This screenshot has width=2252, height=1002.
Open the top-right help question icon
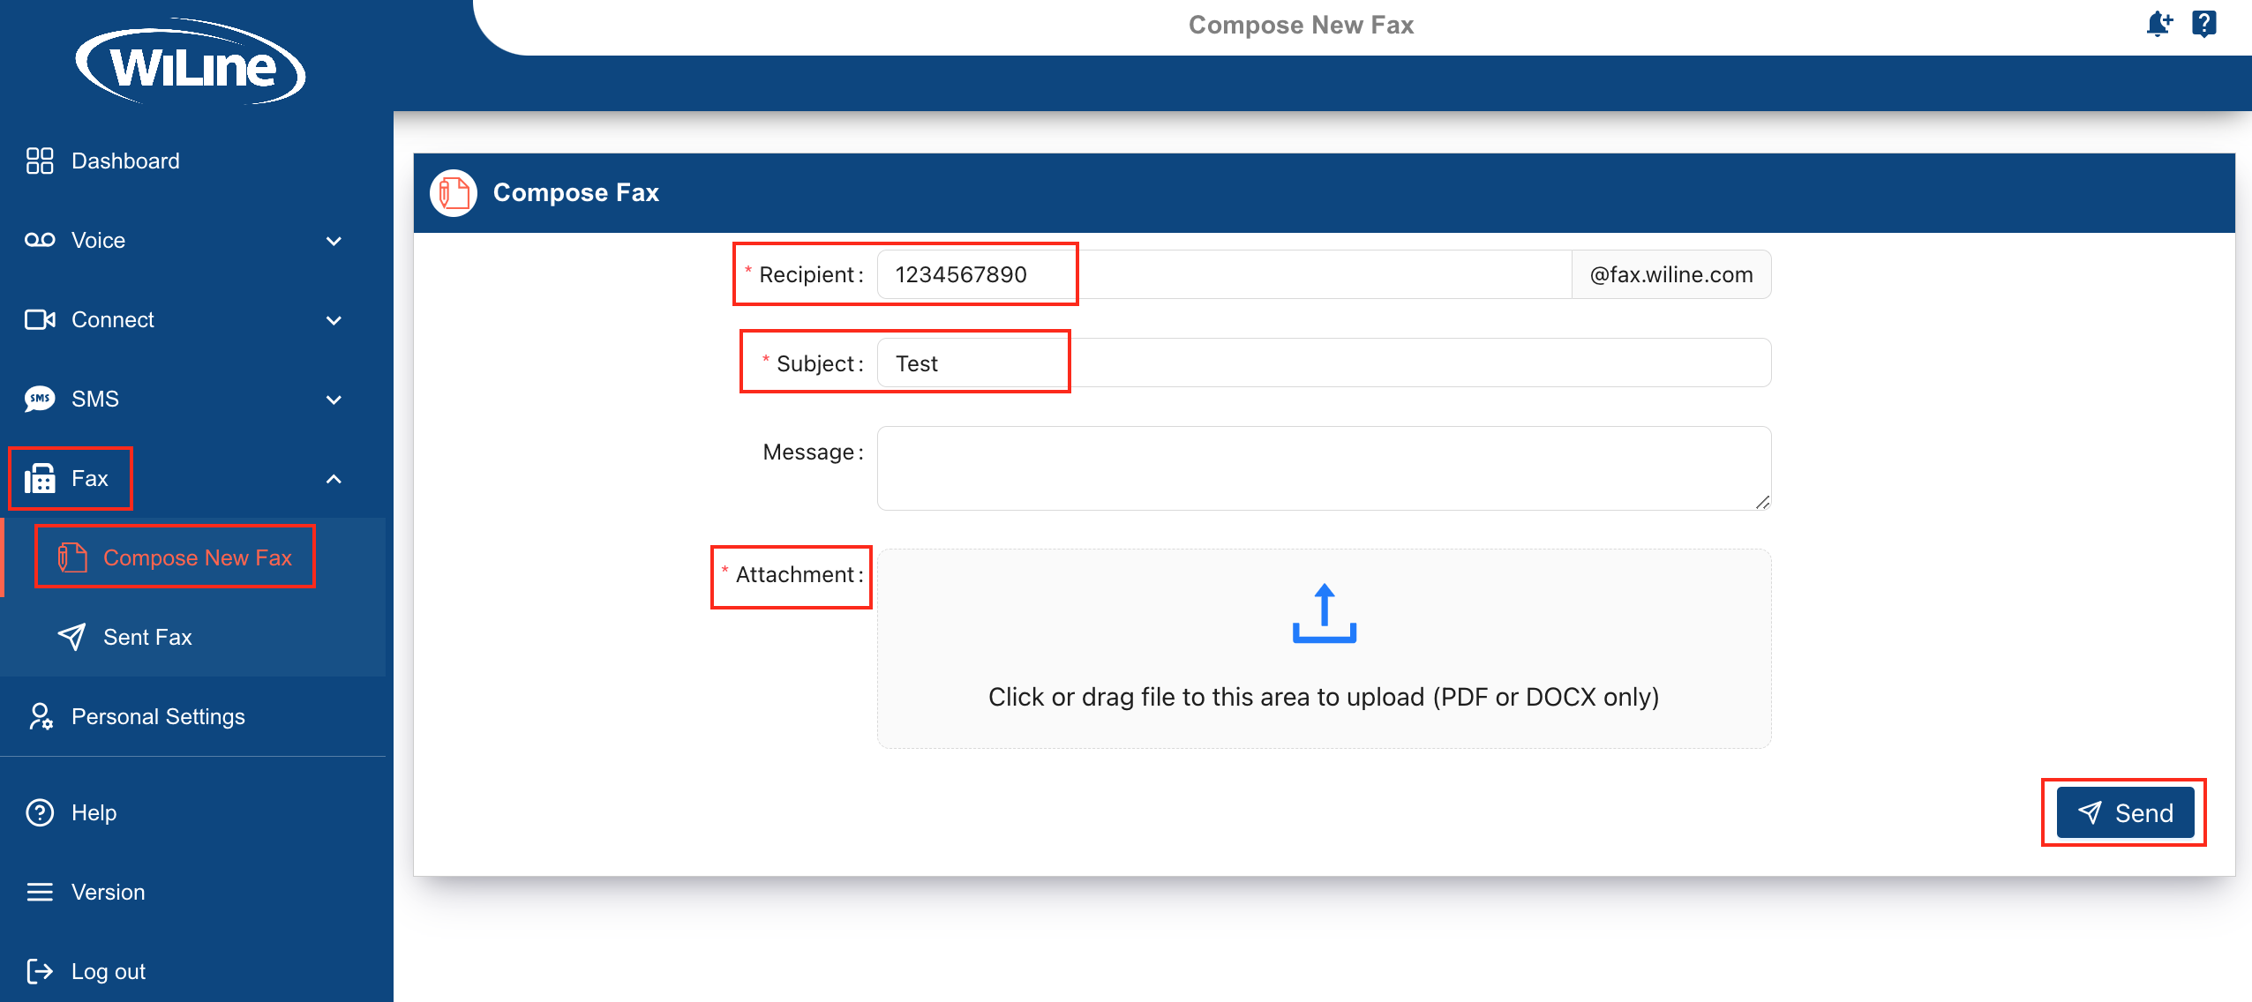click(2204, 23)
